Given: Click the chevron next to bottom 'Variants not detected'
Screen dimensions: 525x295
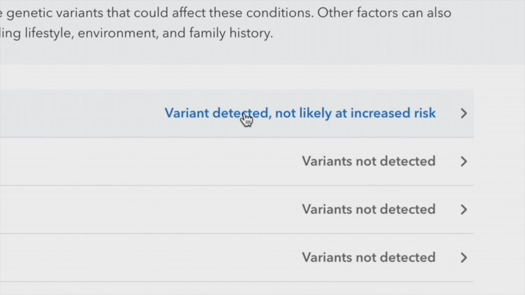Looking at the screenshot, I should (x=464, y=258).
